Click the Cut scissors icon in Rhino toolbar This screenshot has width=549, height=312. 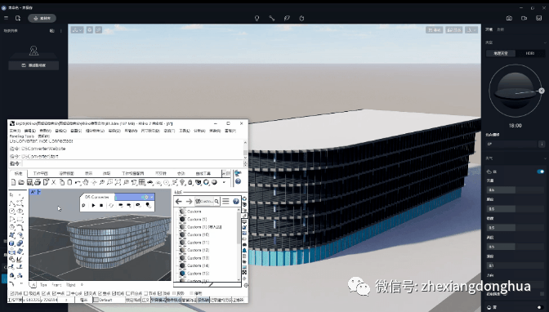54,182
